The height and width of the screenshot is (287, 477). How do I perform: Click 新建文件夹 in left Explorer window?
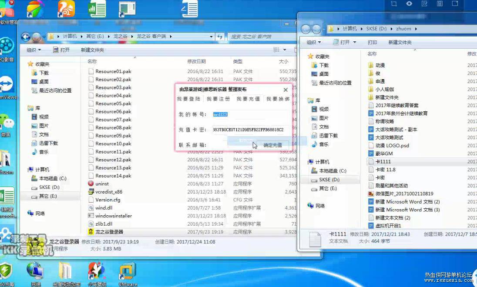click(x=92, y=50)
